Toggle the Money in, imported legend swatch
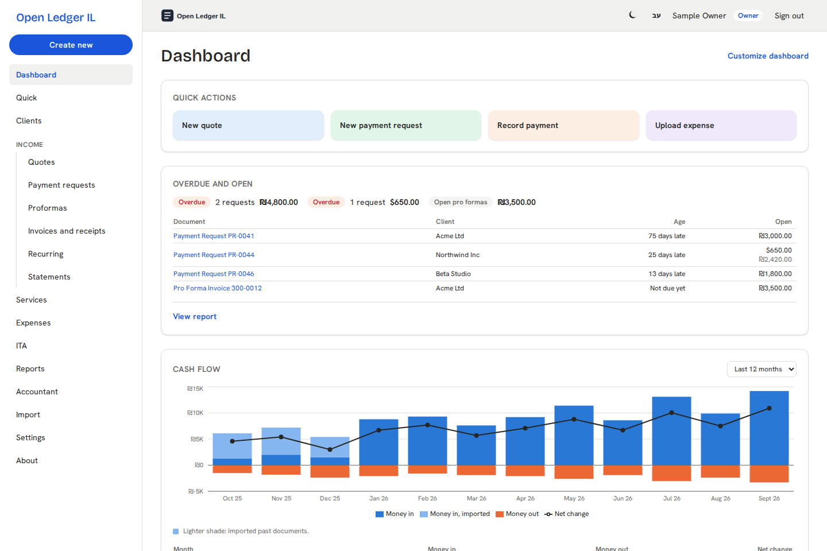 point(423,514)
